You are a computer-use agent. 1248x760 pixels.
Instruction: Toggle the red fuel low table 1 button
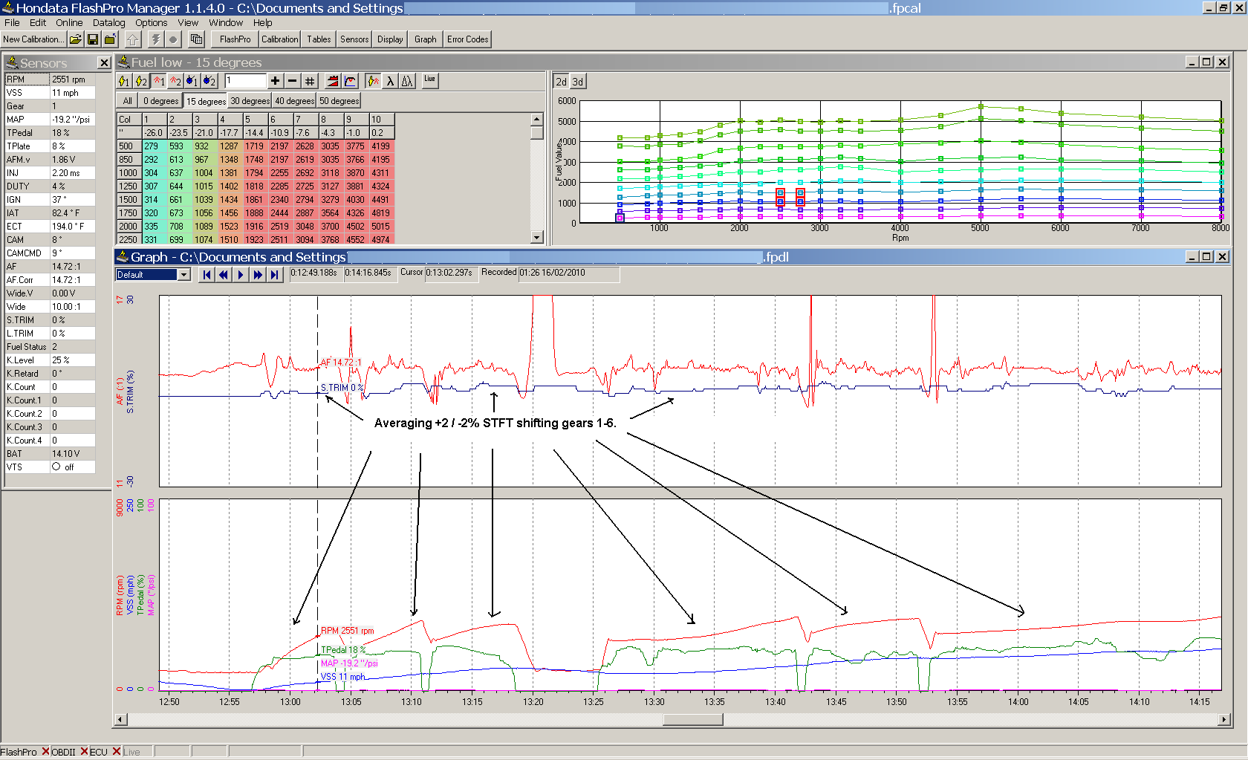[158, 81]
